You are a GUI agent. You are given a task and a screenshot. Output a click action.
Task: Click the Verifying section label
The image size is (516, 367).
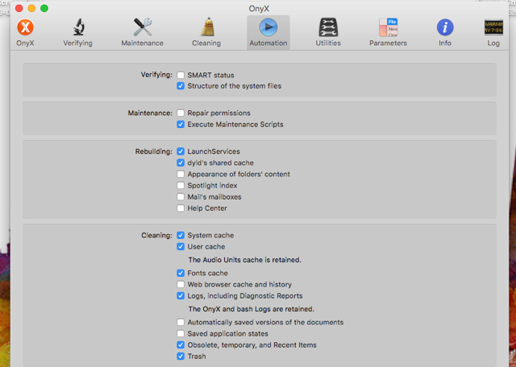(156, 75)
